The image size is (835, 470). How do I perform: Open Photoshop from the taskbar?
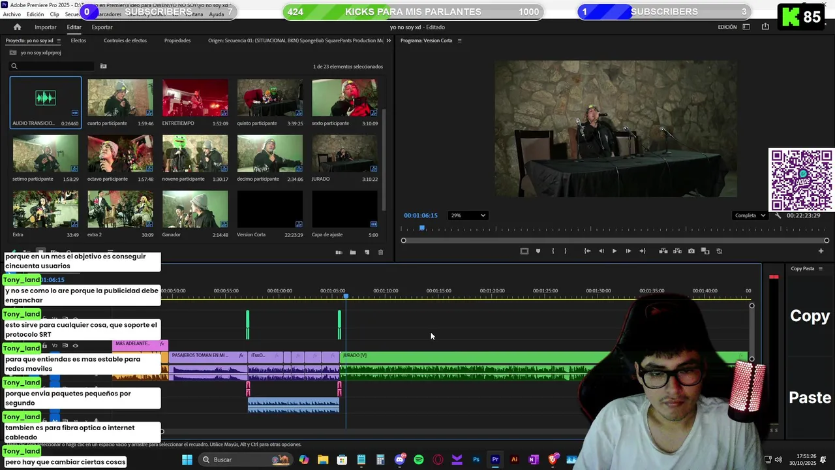point(476,460)
